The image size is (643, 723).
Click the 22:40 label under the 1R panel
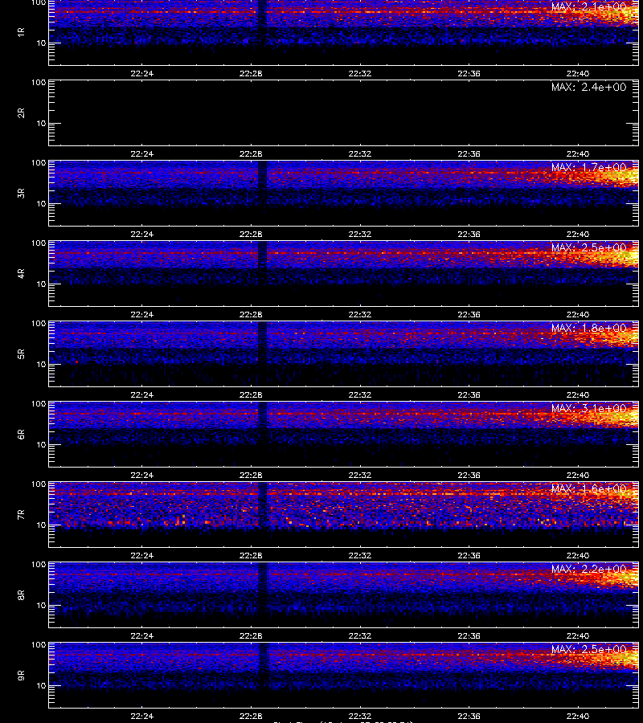[x=578, y=73]
